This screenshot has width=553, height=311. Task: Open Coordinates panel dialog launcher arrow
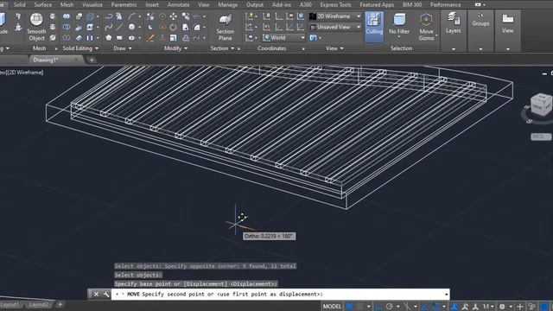coord(303,48)
